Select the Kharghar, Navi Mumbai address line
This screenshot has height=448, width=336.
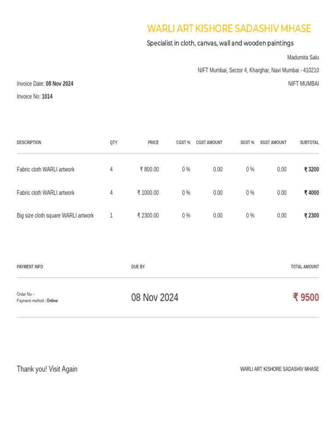click(258, 70)
